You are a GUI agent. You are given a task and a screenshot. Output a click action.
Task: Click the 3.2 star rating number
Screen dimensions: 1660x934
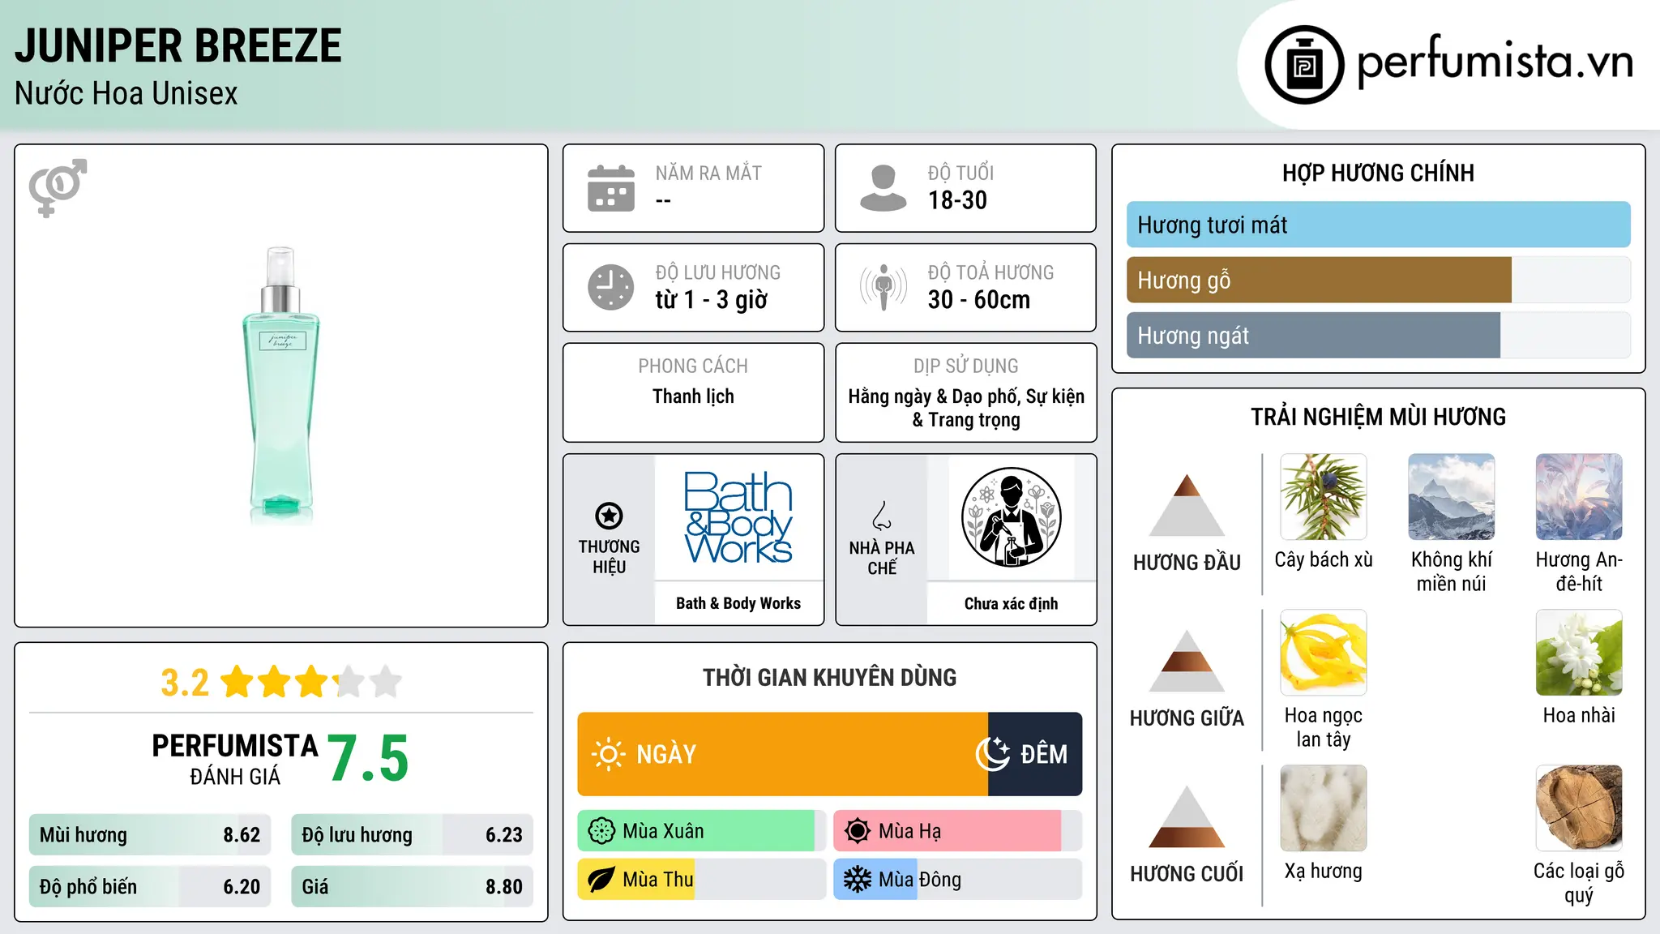pyautogui.click(x=185, y=683)
